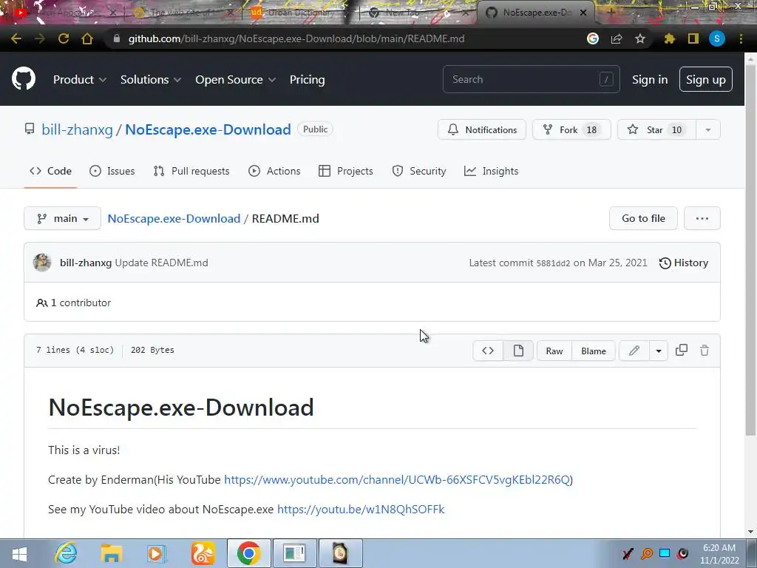Delete this file with the trash icon

705,350
